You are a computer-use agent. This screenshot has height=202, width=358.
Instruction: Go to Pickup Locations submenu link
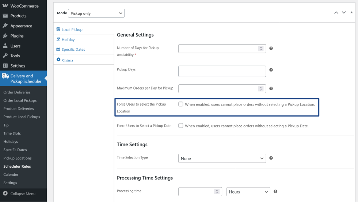pyautogui.click(x=18, y=158)
